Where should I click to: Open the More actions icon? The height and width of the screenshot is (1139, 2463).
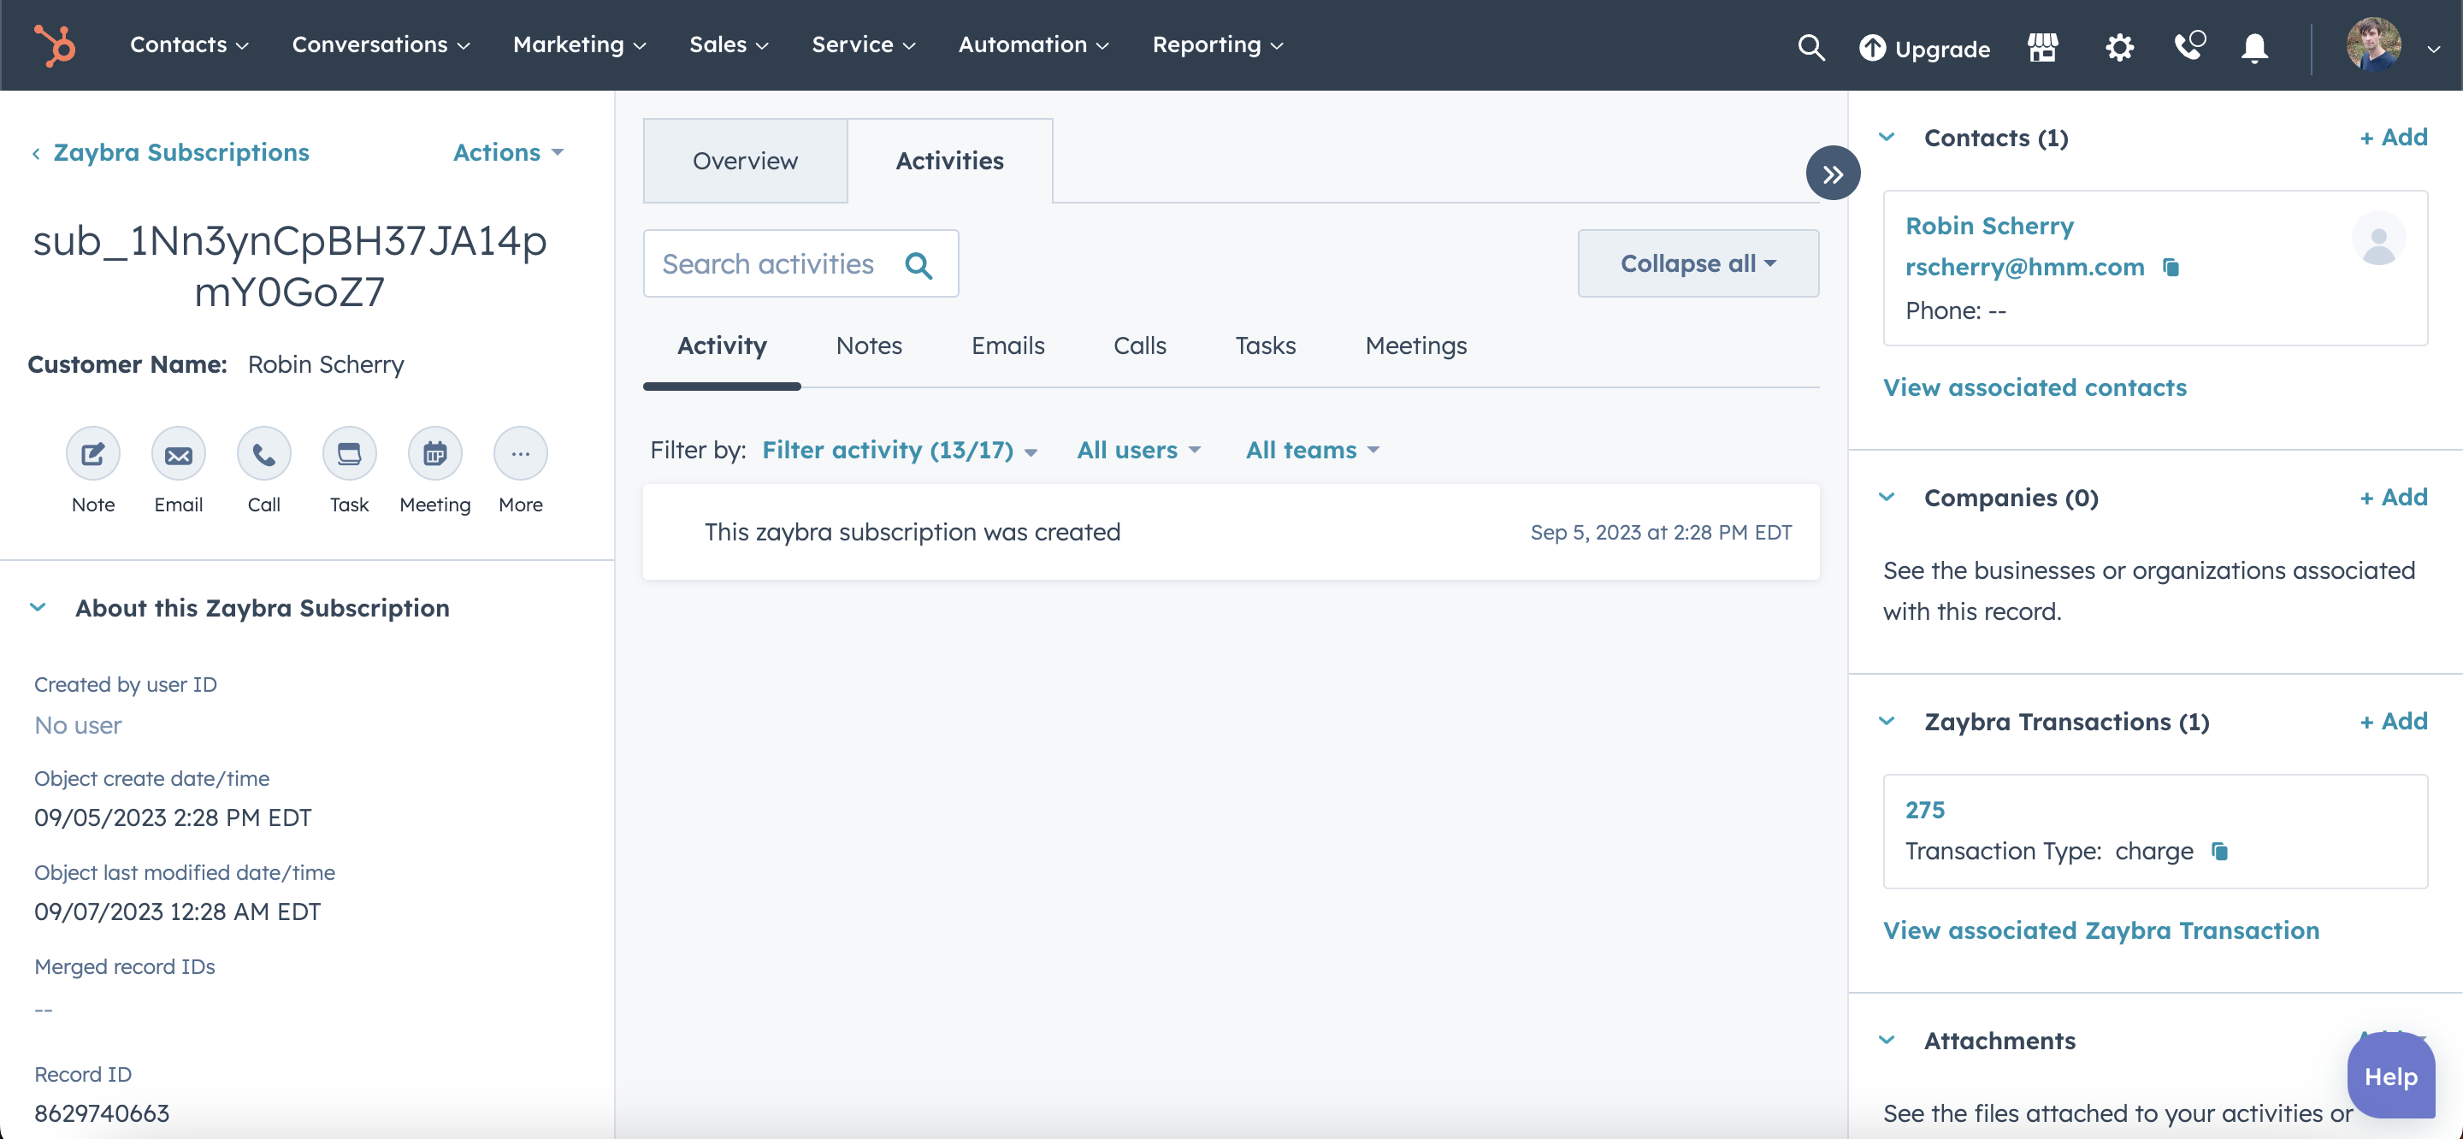coord(519,454)
